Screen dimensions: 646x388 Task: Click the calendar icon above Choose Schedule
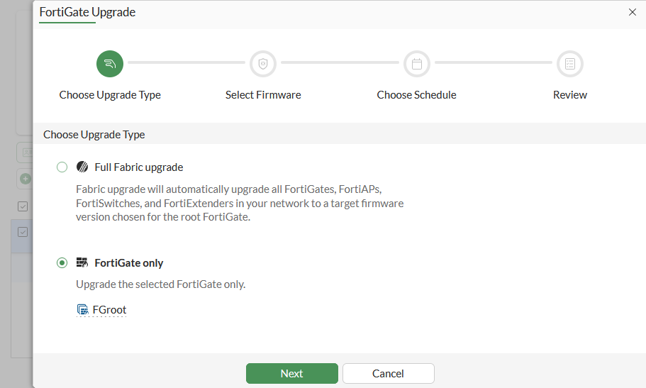coord(417,64)
